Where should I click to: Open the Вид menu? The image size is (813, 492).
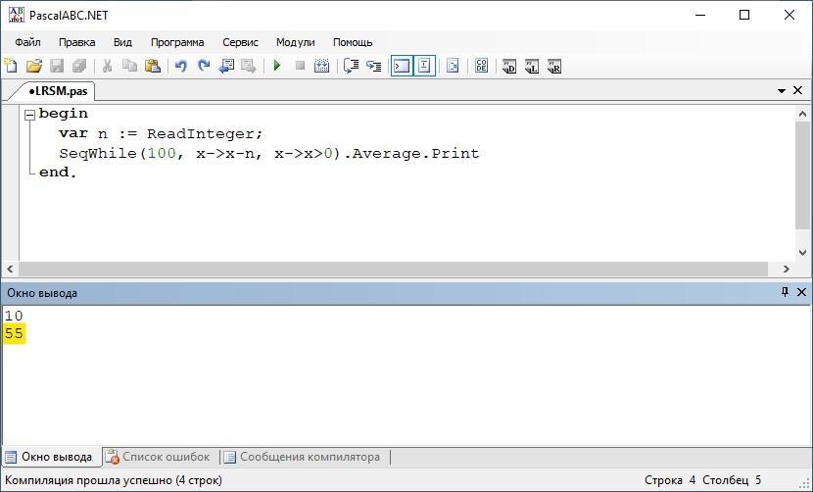pos(122,42)
